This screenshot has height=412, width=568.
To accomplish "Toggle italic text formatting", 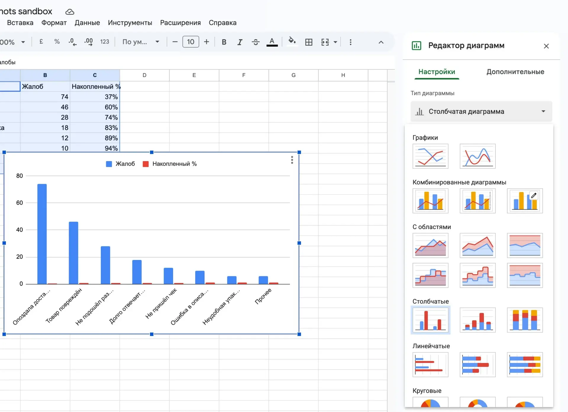I will 240,42.
